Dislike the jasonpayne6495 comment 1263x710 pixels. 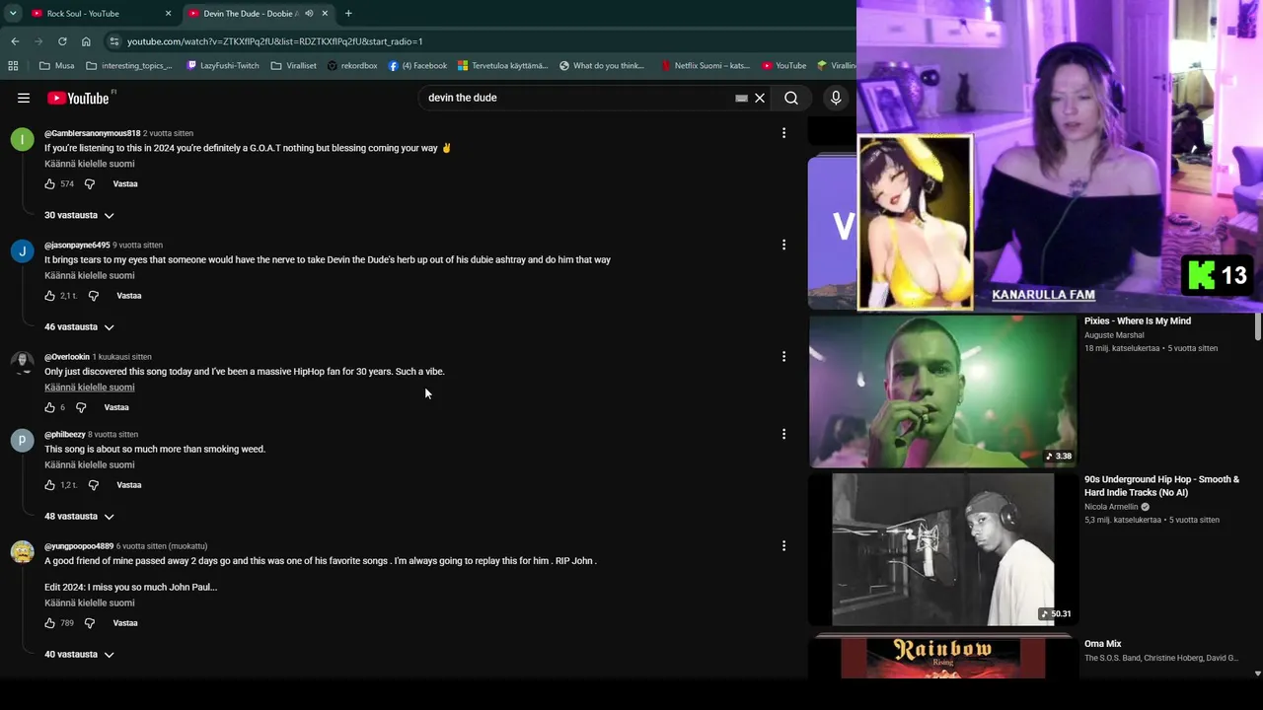[x=94, y=296]
